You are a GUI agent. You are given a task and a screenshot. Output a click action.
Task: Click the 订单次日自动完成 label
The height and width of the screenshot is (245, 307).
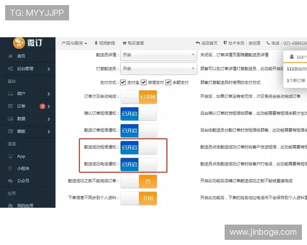click(x=100, y=96)
